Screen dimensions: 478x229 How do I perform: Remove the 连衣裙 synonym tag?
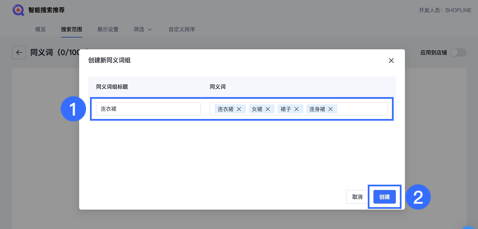coord(239,109)
